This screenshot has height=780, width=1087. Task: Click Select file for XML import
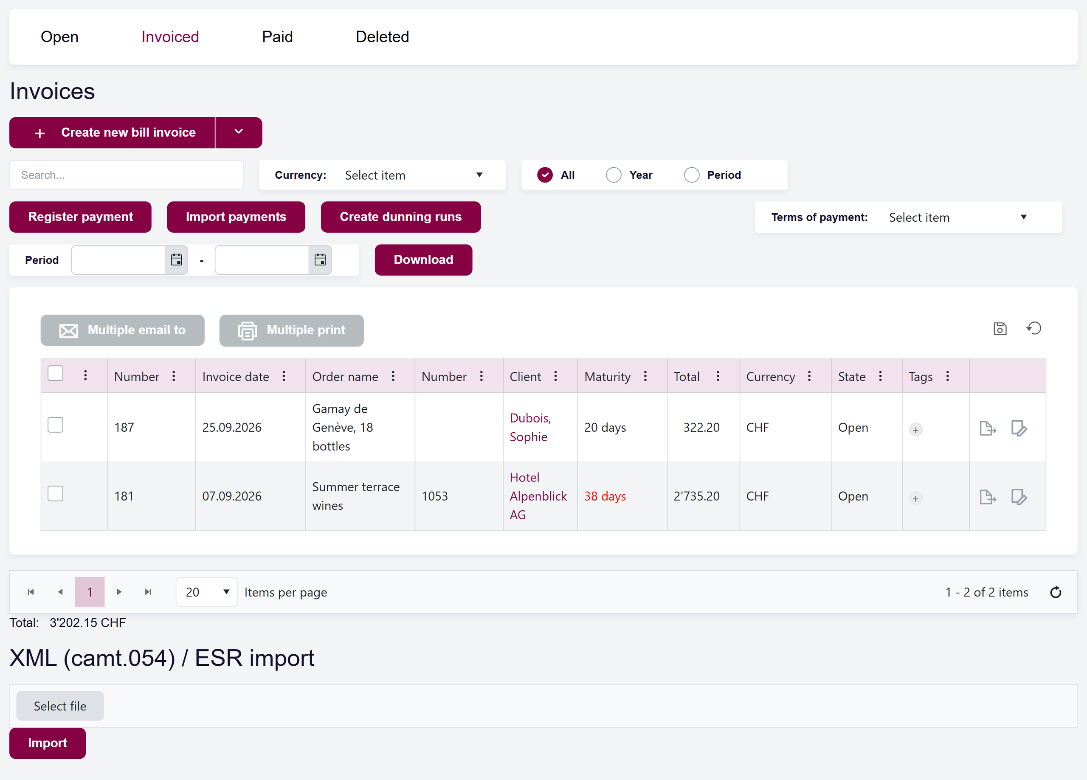60,706
